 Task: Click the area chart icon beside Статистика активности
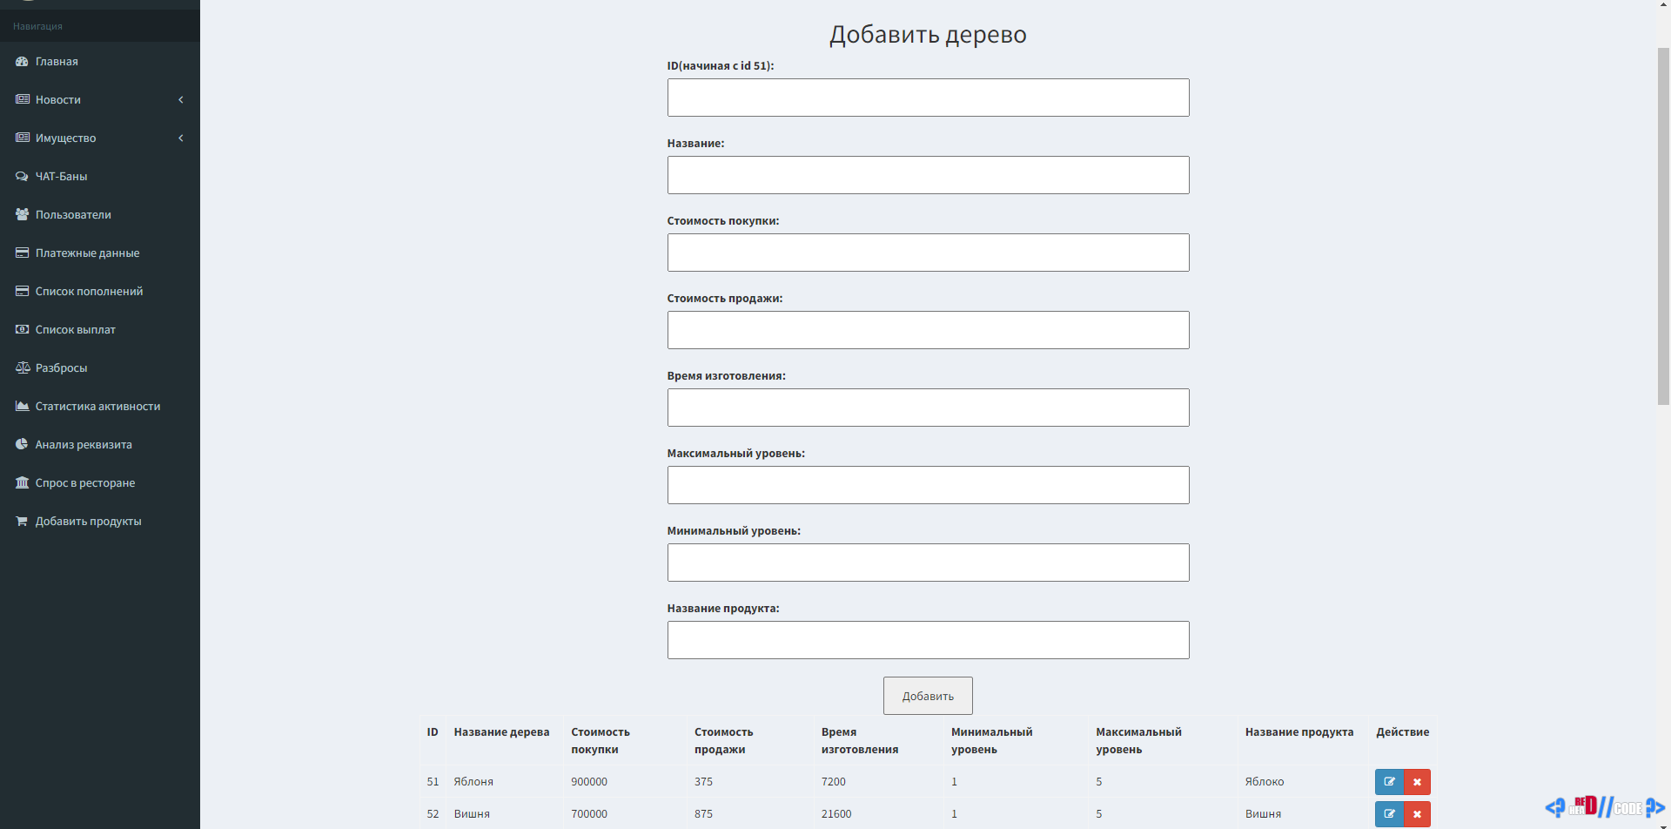pyautogui.click(x=22, y=407)
